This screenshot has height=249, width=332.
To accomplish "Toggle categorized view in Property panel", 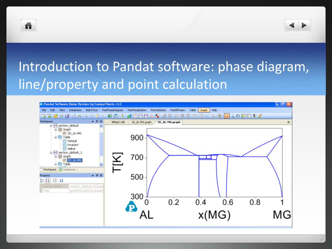I will pyautogui.click(x=42, y=181).
